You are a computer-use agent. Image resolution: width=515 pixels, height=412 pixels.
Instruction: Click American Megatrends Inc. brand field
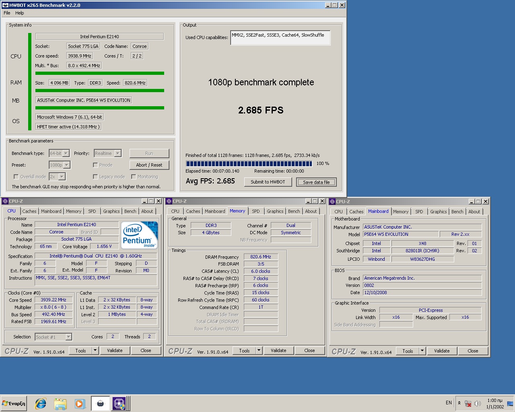click(x=422, y=278)
